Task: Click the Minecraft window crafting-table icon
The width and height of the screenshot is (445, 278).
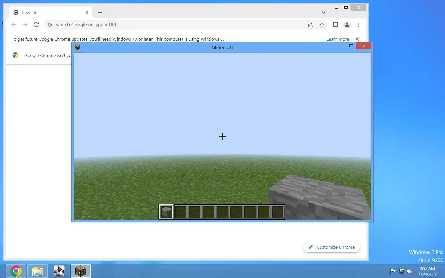Action: coord(78,47)
